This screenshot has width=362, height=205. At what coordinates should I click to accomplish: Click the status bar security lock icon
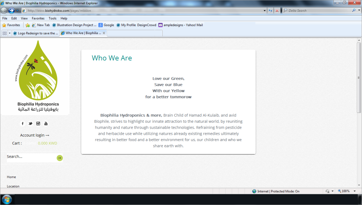[x=328, y=191]
